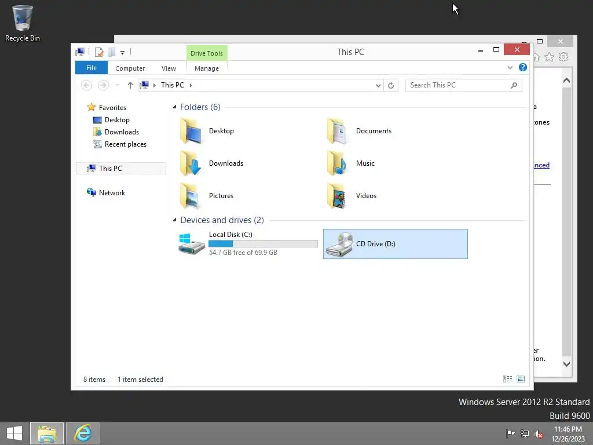
Task: Switch to large thumbnails view icon
Action: coord(521,379)
